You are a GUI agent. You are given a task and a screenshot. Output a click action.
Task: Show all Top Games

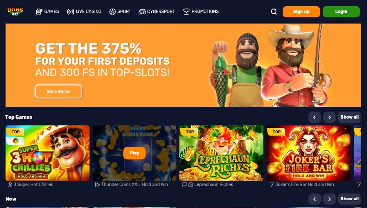(350, 117)
